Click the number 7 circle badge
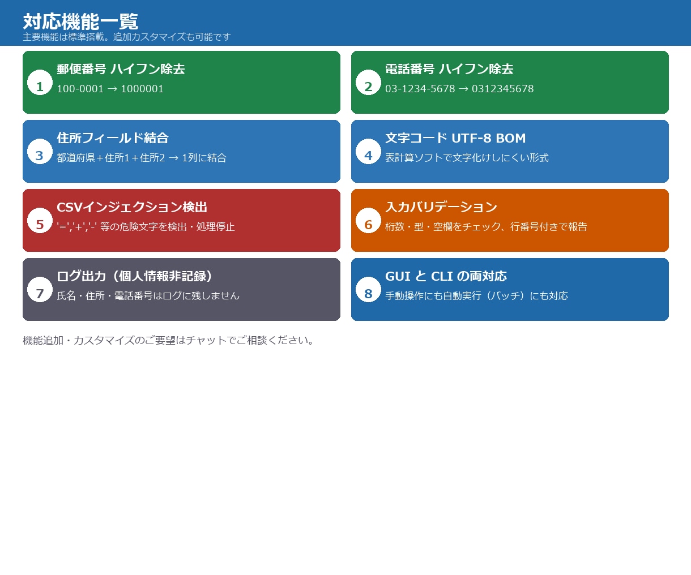Viewport: 691px width, 575px height. [40, 290]
